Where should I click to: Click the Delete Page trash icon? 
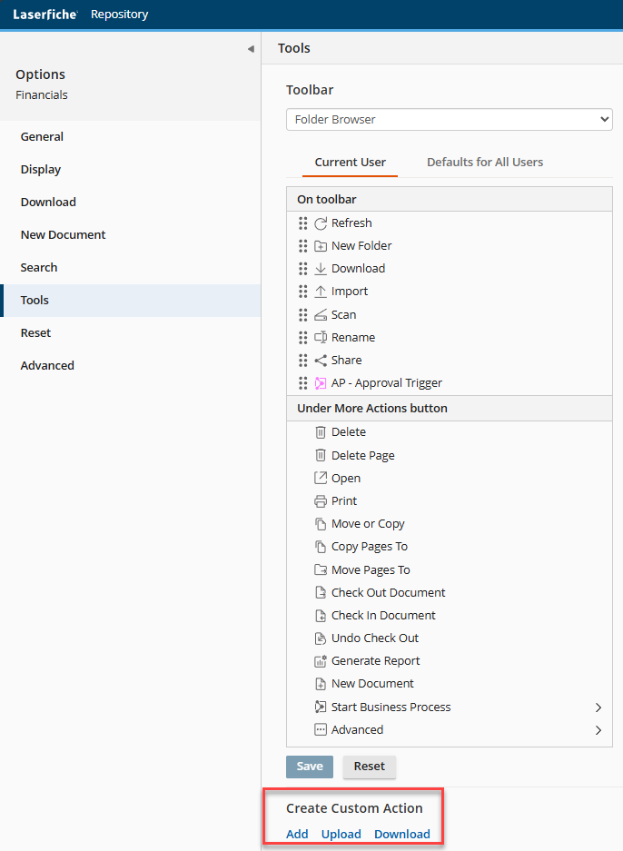(x=320, y=456)
